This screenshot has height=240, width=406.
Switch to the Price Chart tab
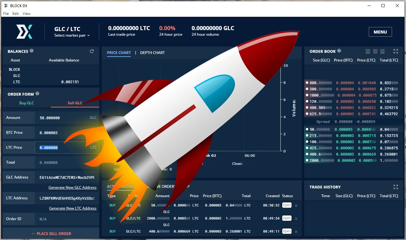click(119, 53)
